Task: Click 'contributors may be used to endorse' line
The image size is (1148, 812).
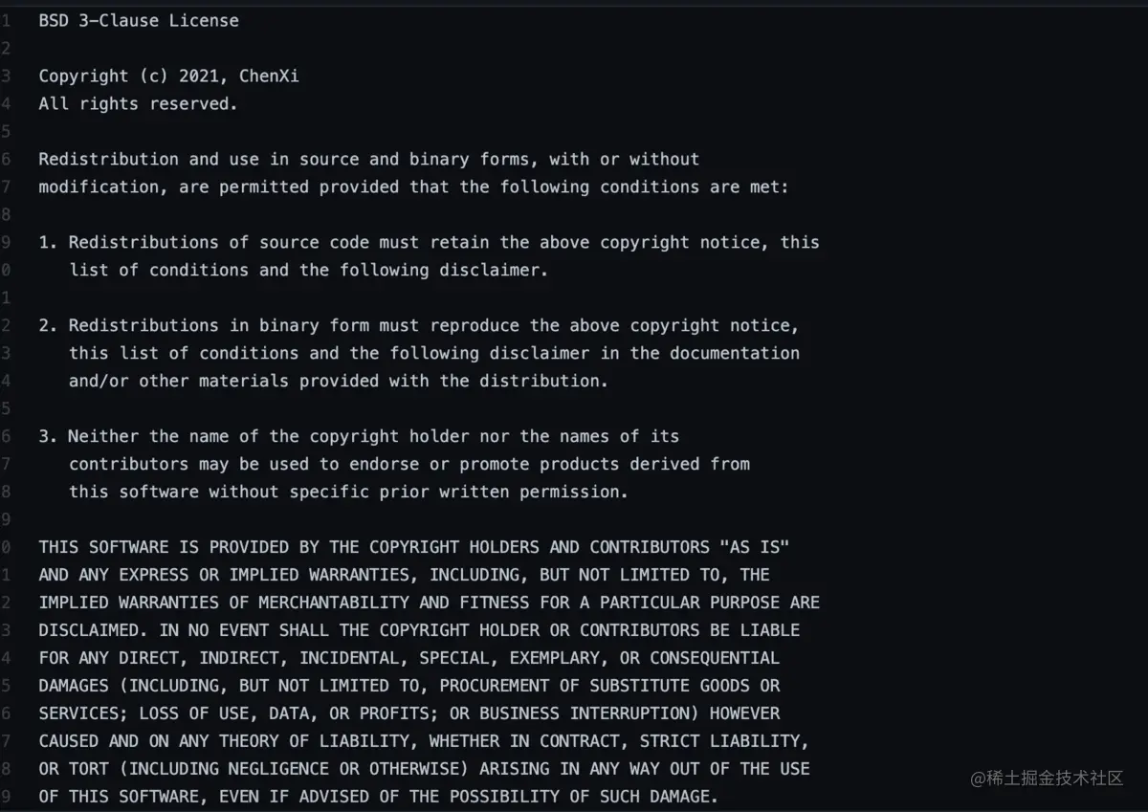Action: point(408,464)
